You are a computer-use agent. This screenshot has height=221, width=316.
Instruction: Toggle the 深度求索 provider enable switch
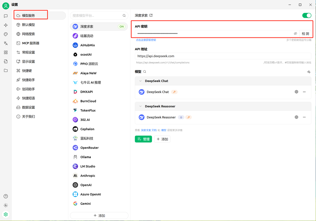click(307, 15)
